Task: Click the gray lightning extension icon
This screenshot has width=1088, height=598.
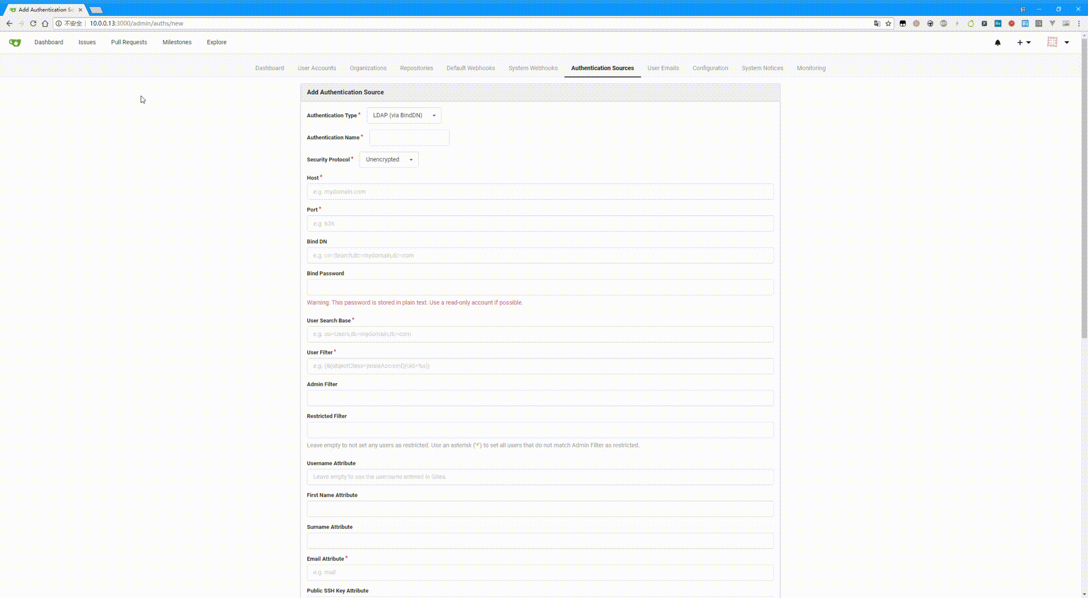Action: (x=957, y=23)
